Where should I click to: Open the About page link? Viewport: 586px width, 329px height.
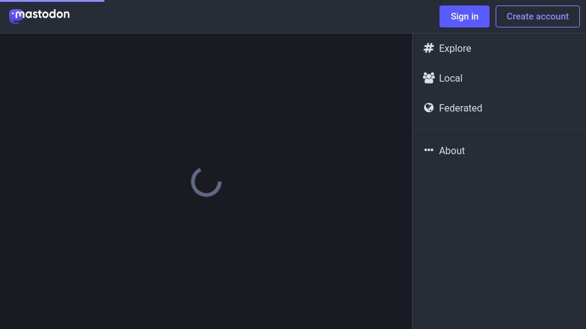tap(499, 150)
